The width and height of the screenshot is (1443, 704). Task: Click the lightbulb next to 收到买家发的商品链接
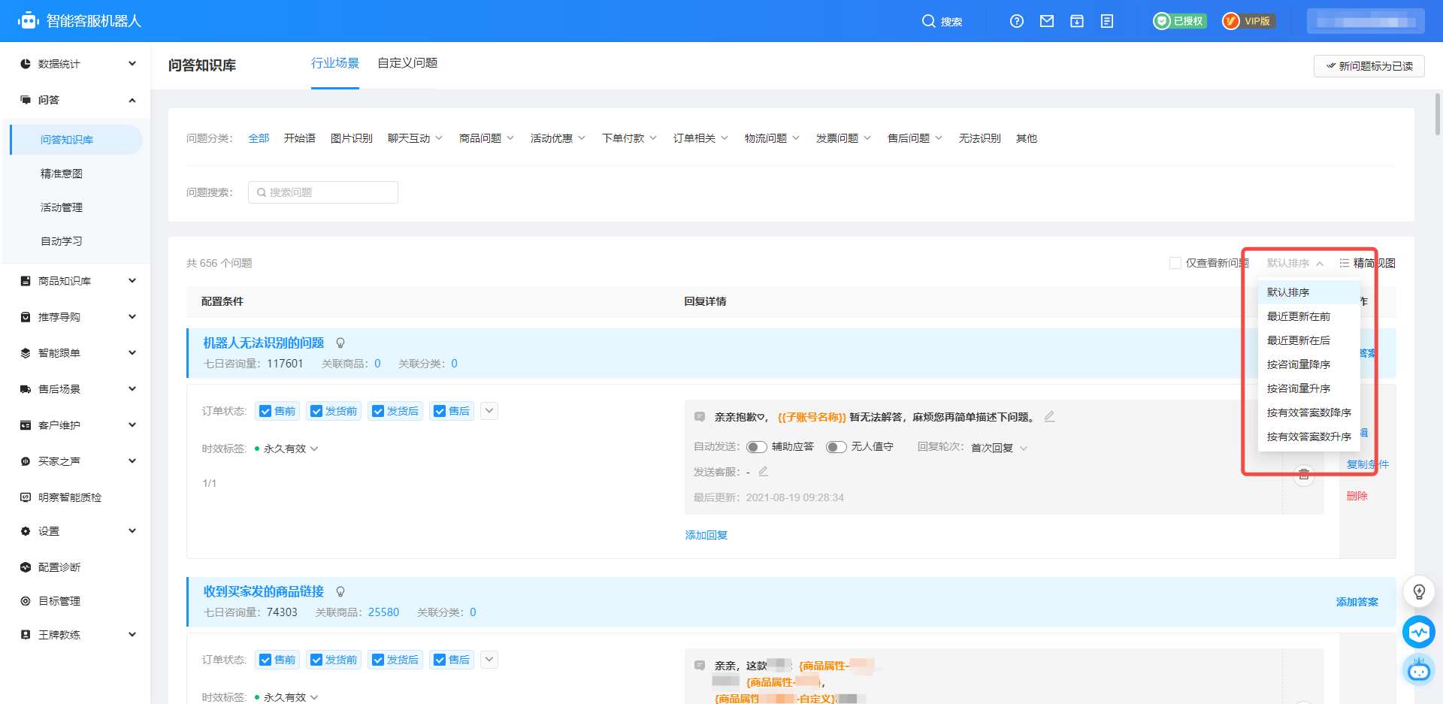[340, 592]
